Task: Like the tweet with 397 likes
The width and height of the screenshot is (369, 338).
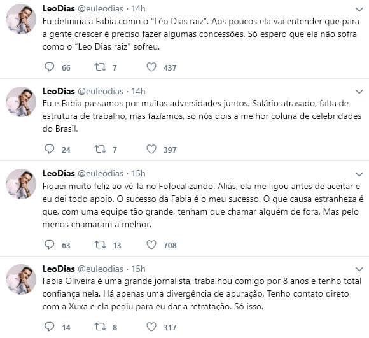Action: pos(151,149)
